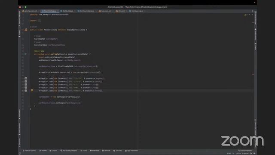Click the cursor position in status bar
275x155 pixels.
coord(229,153)
